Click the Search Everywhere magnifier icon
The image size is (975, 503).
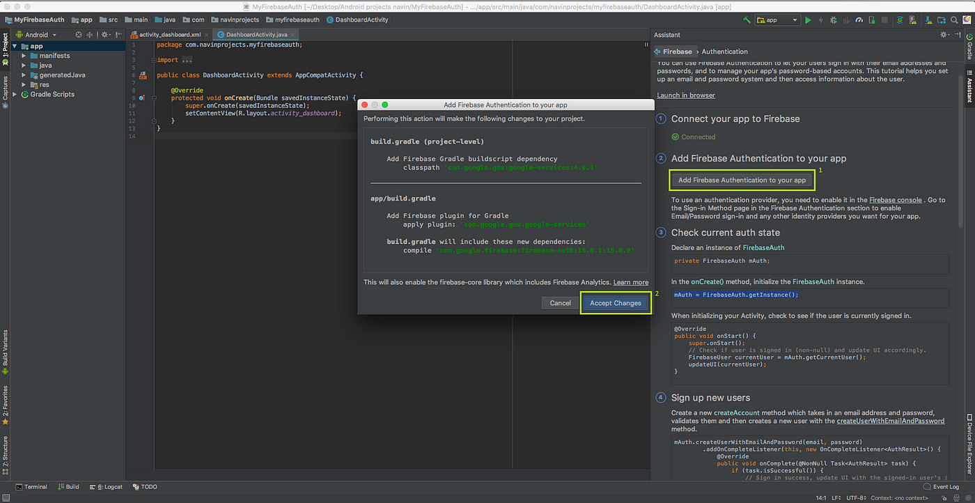pyautogui.click(x=954, y=20)
